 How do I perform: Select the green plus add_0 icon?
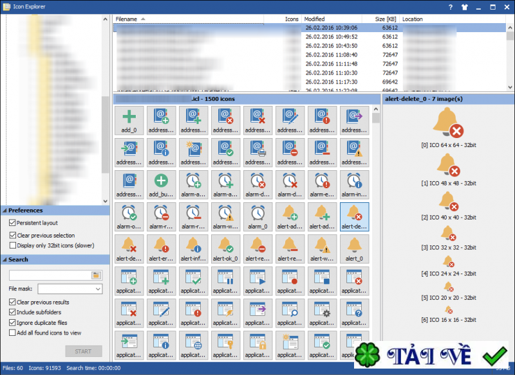(x=129, y=120)
